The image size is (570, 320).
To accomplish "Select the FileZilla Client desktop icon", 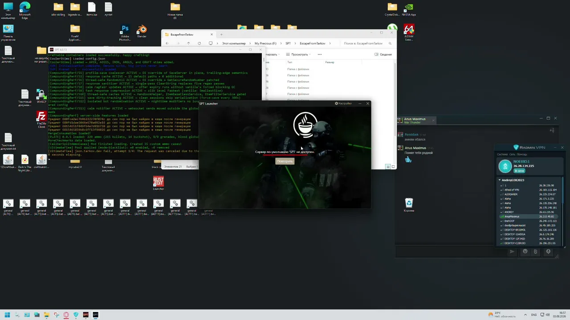I will tap(41, 120).
